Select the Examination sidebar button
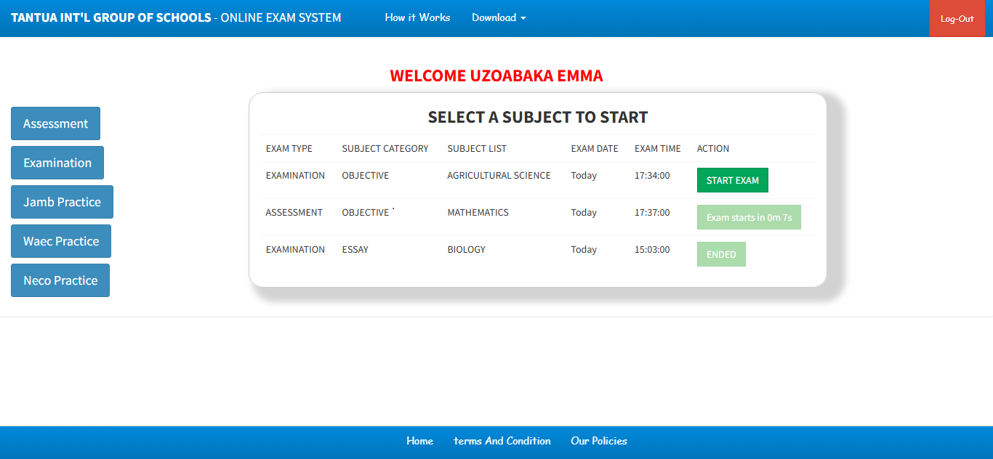993x459 pixels. (57, 163)
